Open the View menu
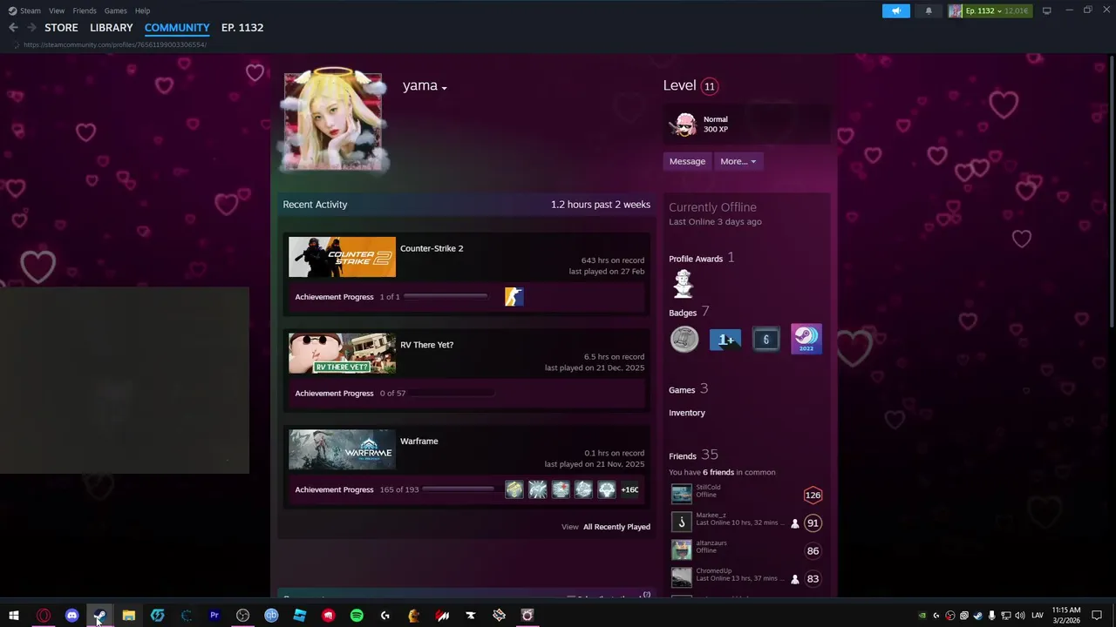 (57, 10)
